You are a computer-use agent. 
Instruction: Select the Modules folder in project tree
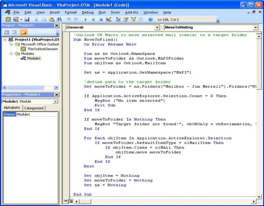(x=28, y=54)
